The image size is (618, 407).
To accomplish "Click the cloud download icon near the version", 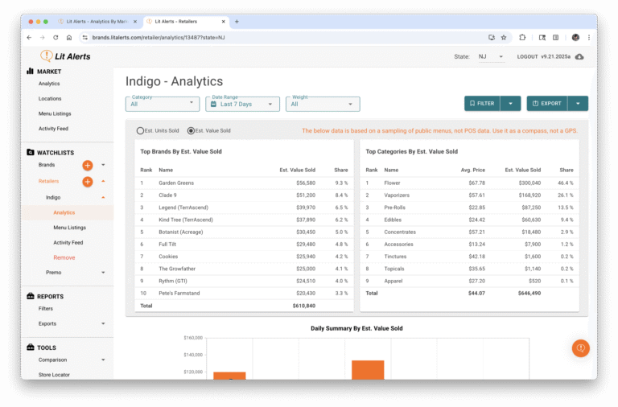I will (579, 56).
